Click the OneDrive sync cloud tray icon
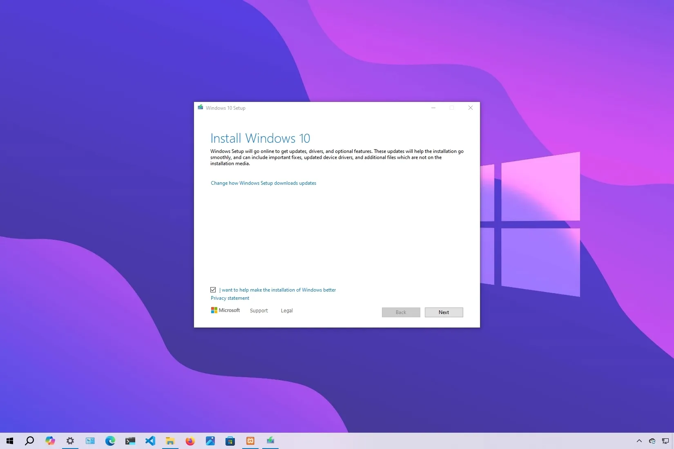The image size is (674, 449). (x=652, y=441)
